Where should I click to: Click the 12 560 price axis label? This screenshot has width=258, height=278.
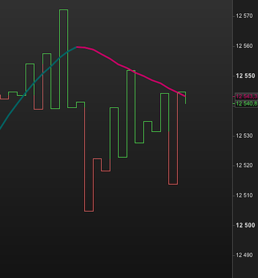pos(244,46)
